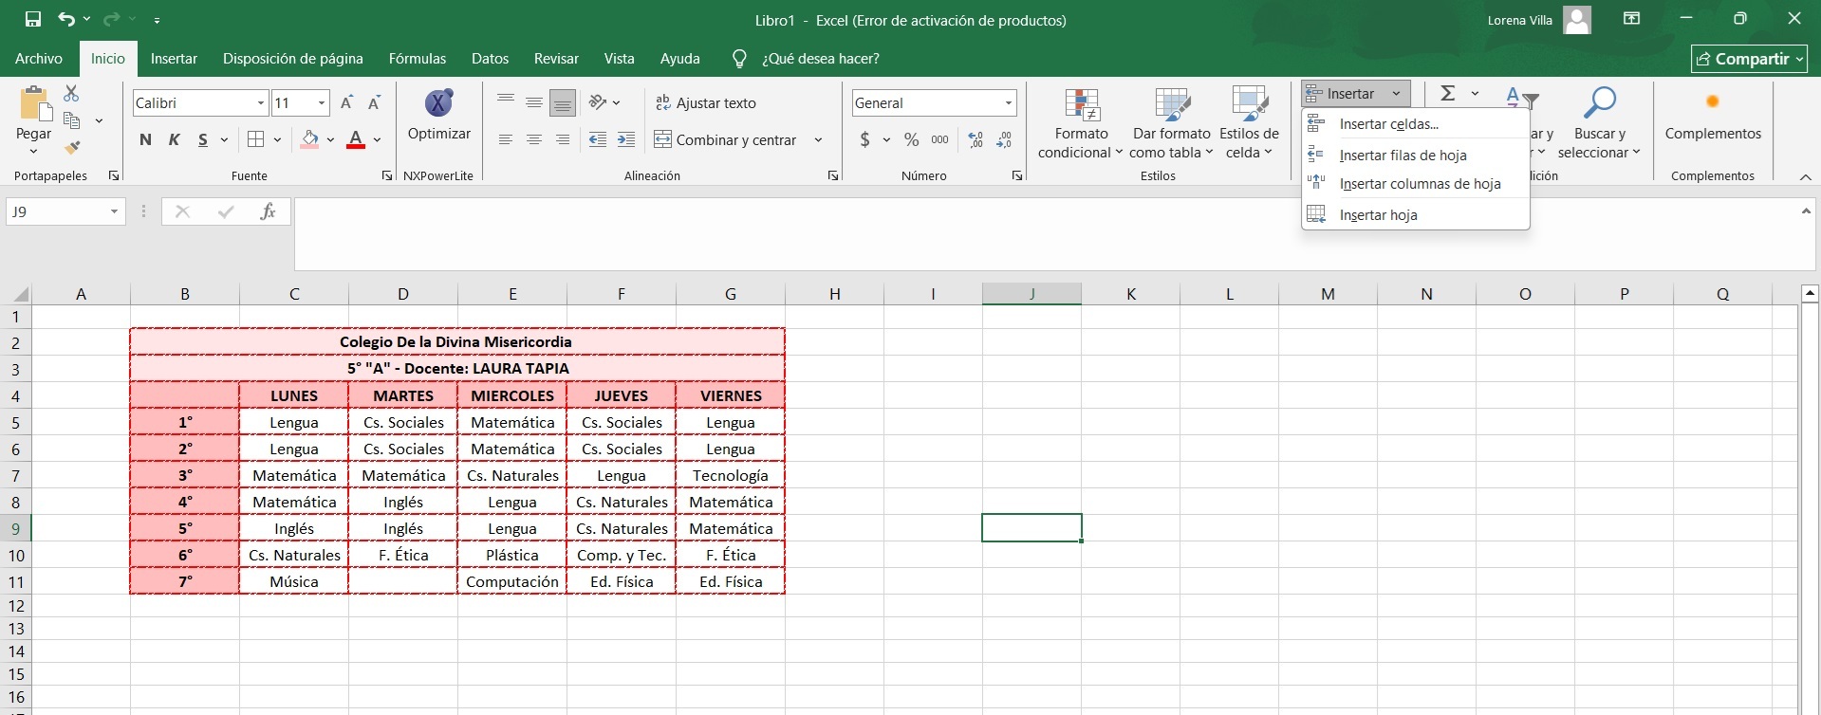Click the formula bar input area
1821x715 pixels.
click(1044, 234)
